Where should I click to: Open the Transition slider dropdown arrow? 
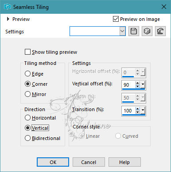(x=143, y=111)
